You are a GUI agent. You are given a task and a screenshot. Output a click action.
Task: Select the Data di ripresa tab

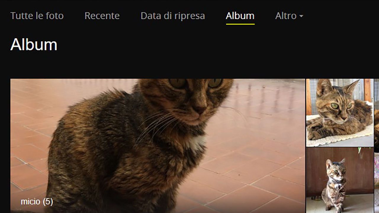point(173,16)
